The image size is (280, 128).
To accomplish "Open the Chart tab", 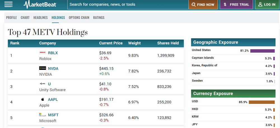I will tap(25, 18).
